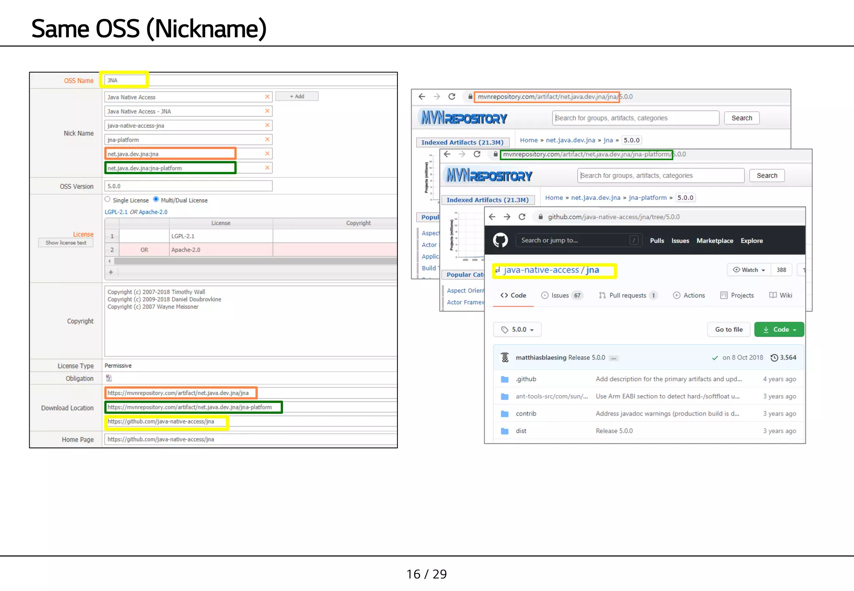Switch to the Issues 67 tab
Image resolution: width=854 pixels, height=591 pixels.
(x=562, y=295)
